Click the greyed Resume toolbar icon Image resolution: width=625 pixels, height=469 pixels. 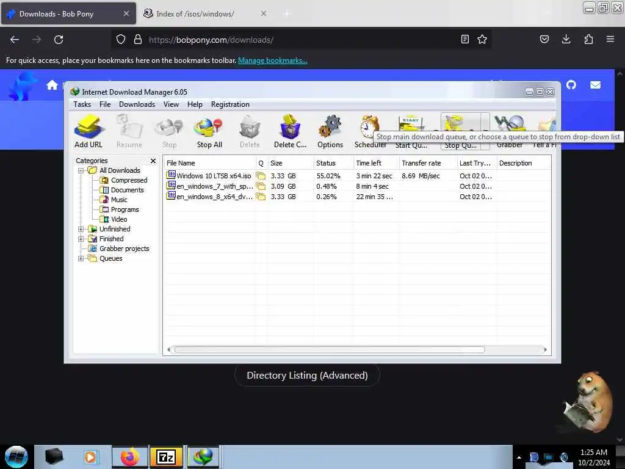click(x=129, y=131)
